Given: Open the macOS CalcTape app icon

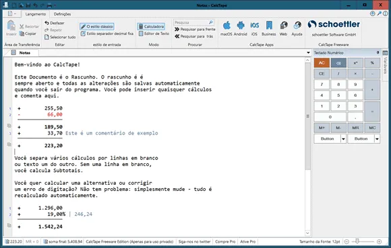Looking at the screenshot, I should coord(227,29).
